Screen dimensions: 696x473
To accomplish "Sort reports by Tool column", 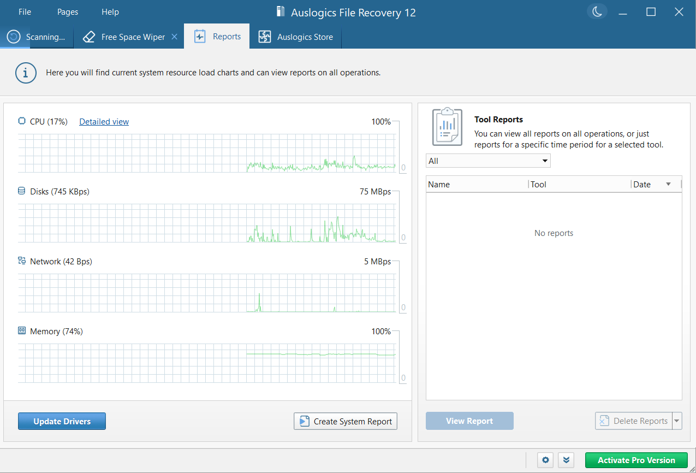I will click(x=580, y=185).
